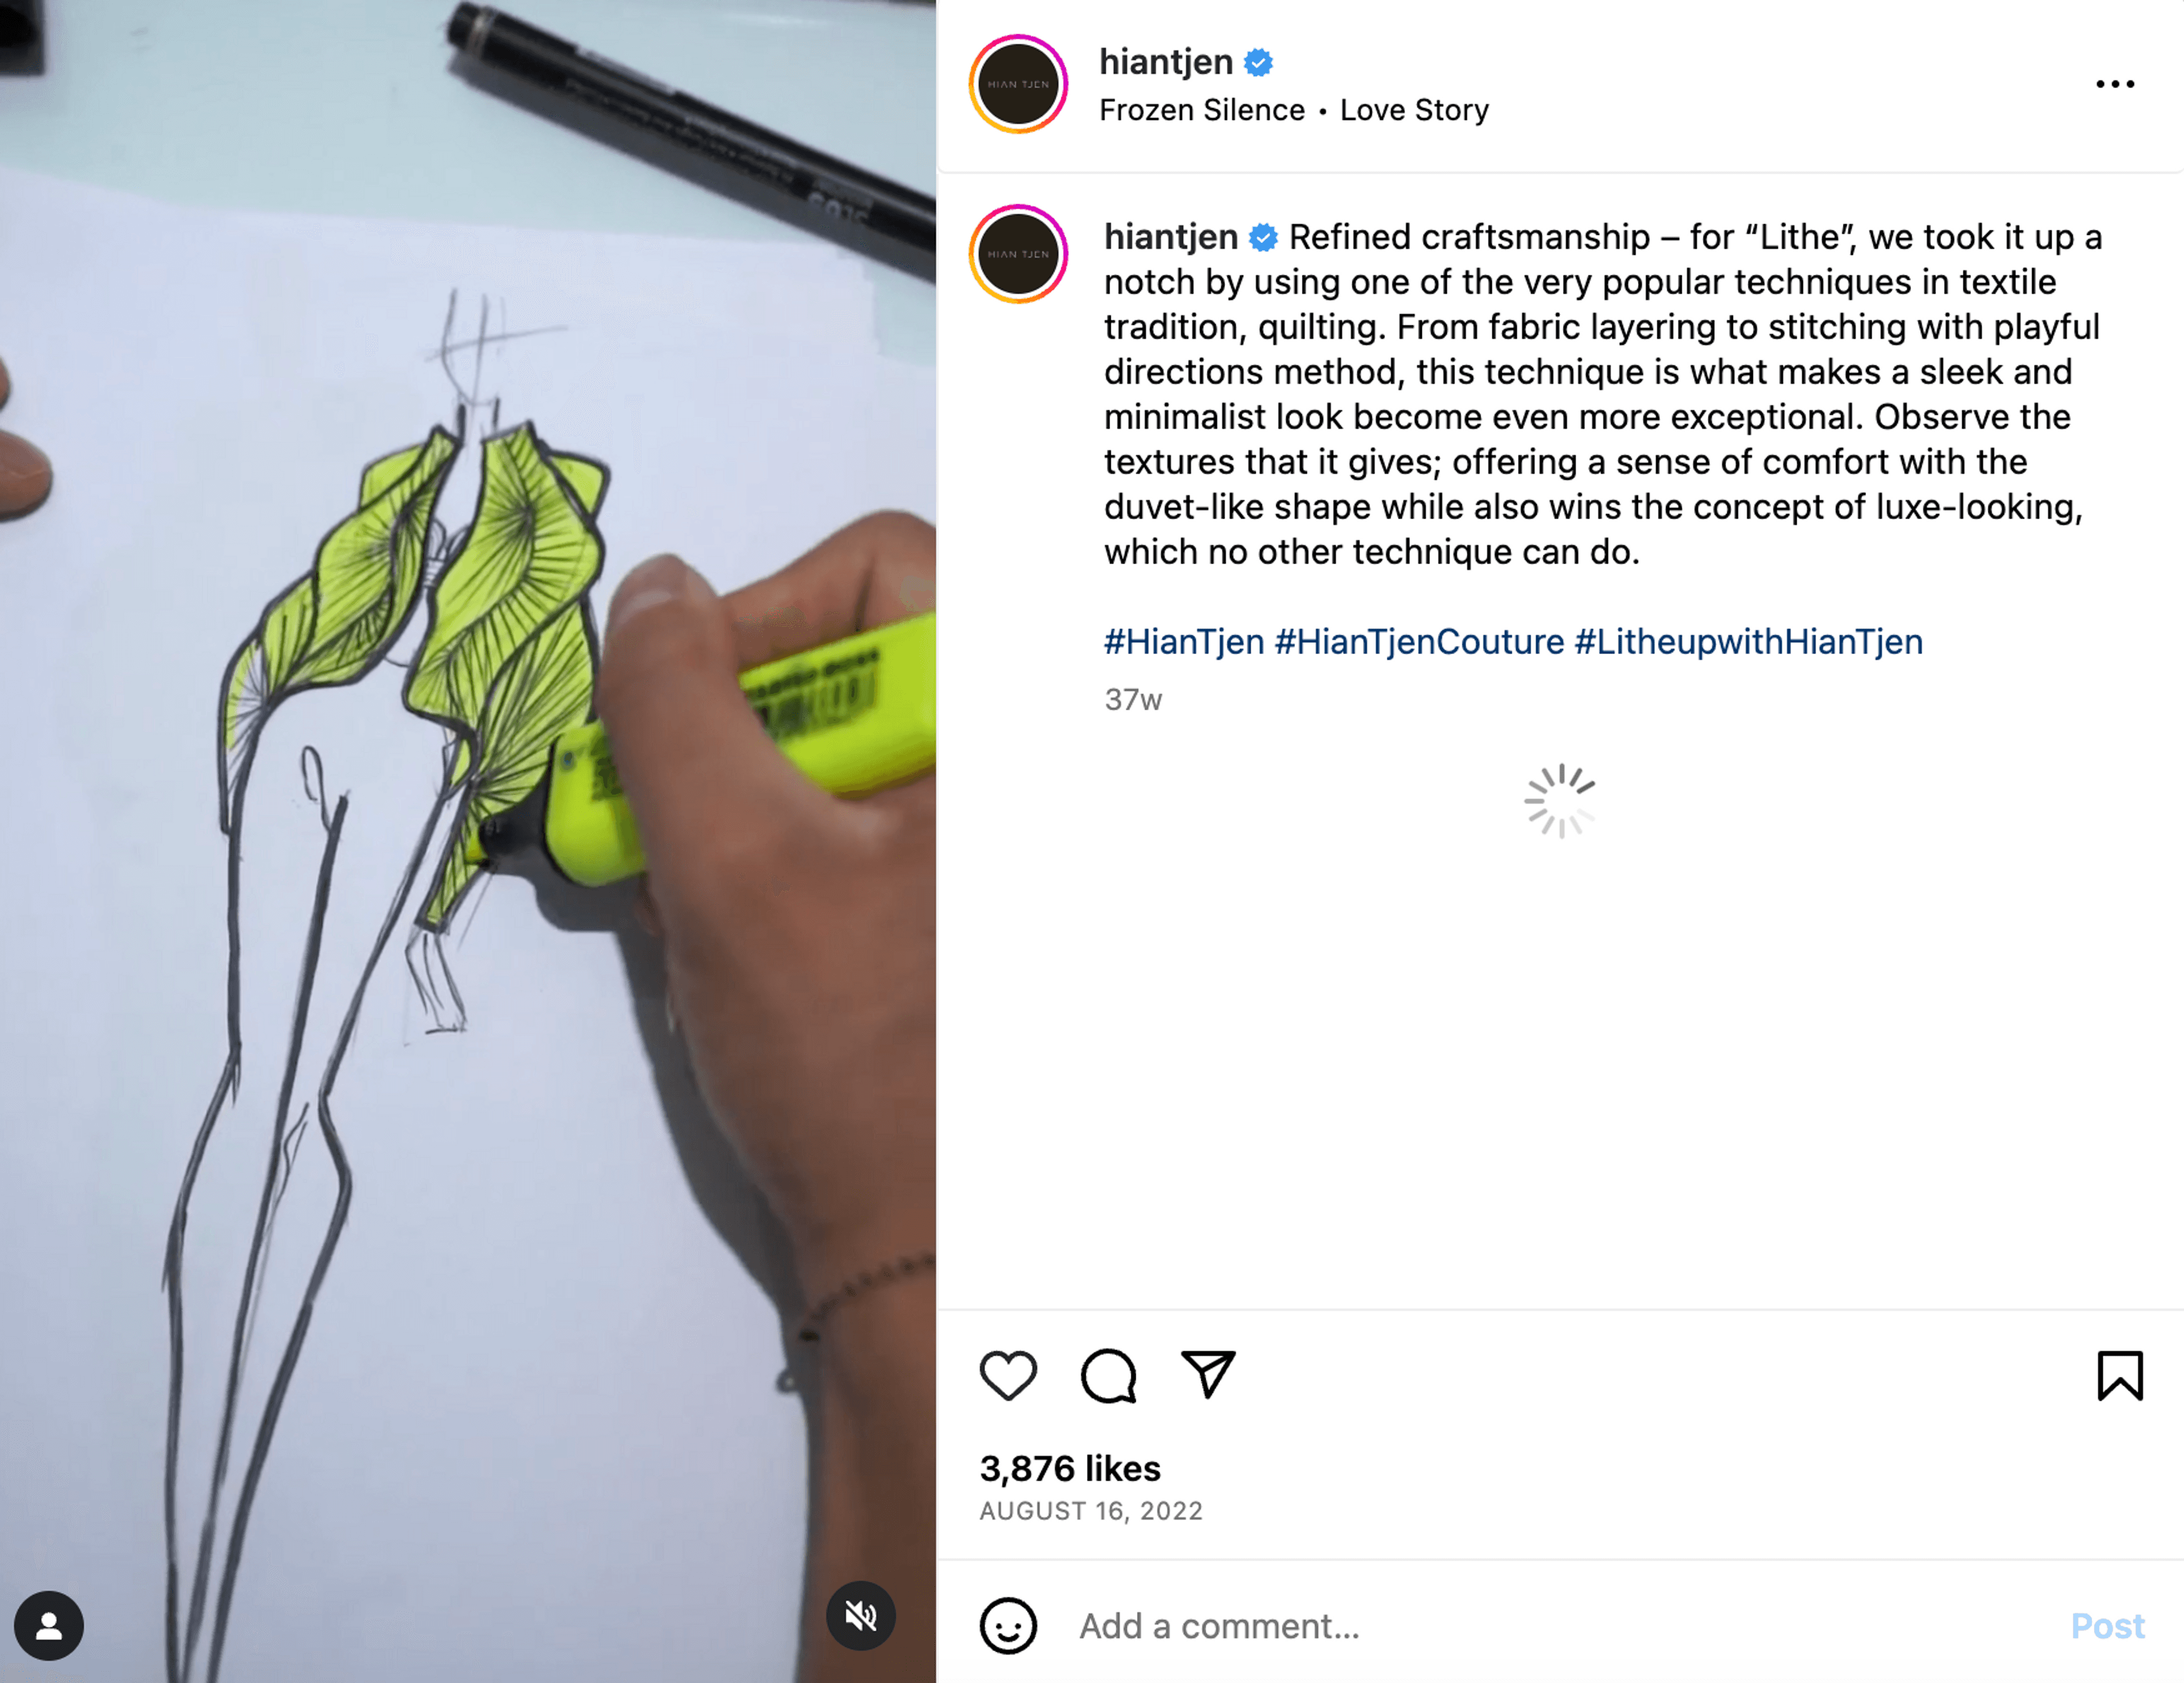Image resolution: width=2184 pixels, height=1683 pixels.
Task: Open the emoji picker smiley icon
Action: (x=1007, y=1625)
